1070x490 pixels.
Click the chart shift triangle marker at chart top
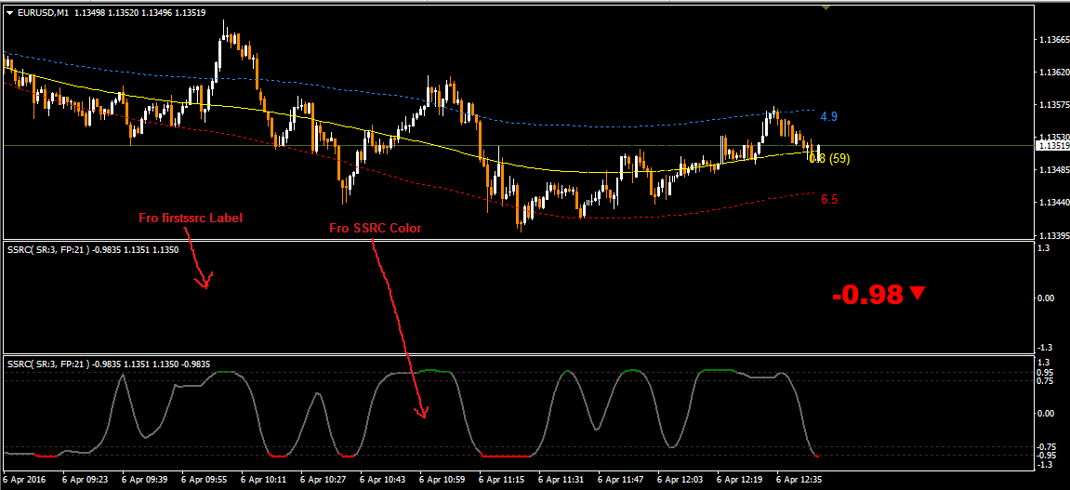(x=826, y=7)
